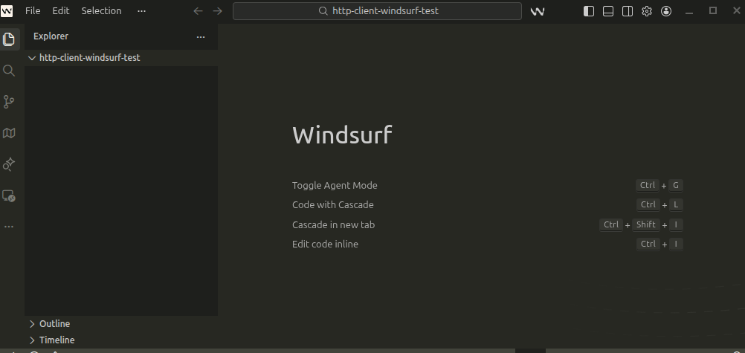Viewport: 745px width, 353px height.
Task: Go back with the left arrow
Action: [x=198, y=11]
